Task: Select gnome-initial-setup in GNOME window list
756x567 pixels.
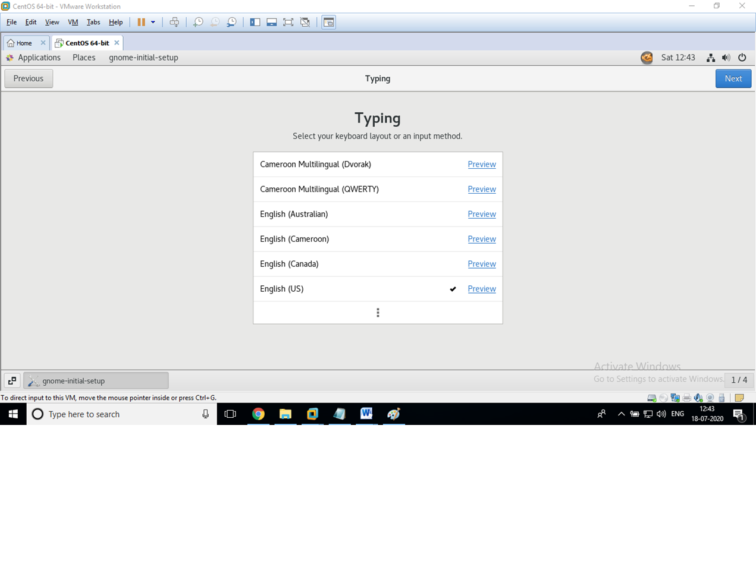Action: [96, 380]
